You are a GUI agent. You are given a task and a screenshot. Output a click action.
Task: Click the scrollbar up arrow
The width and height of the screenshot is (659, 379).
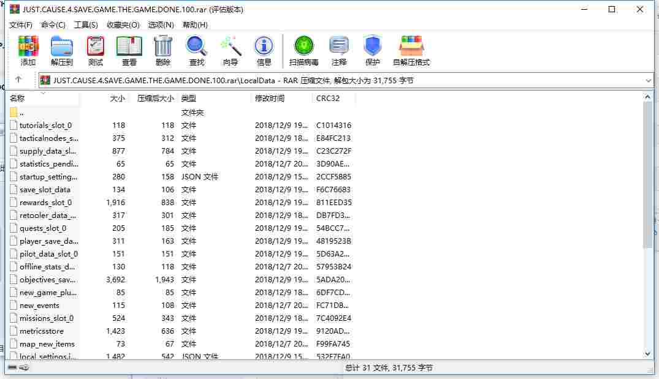pyautogui.click(x=647, y=97)
